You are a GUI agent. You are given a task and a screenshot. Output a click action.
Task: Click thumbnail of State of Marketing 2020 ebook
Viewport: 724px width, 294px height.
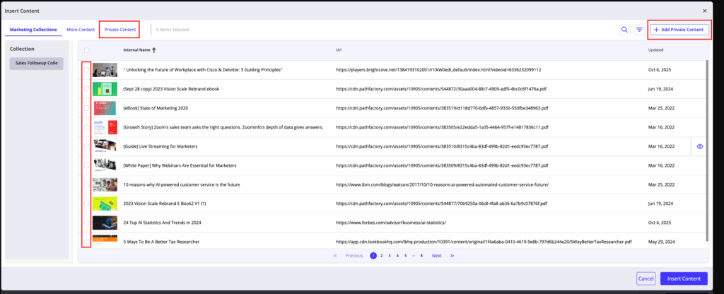(105, 108)
